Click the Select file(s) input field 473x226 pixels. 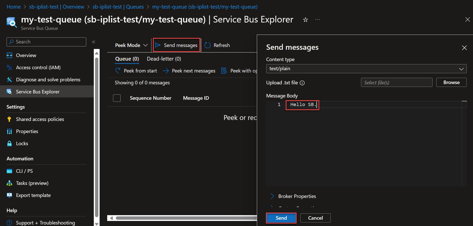pos(397,82)
